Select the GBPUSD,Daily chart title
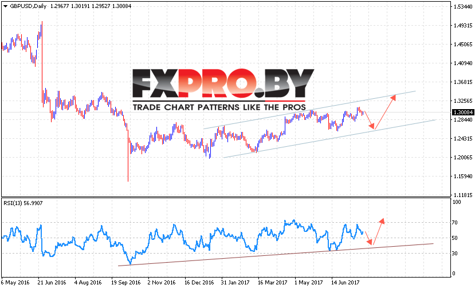475x289 pixels. pyautogui.click(x=28, y=6)
